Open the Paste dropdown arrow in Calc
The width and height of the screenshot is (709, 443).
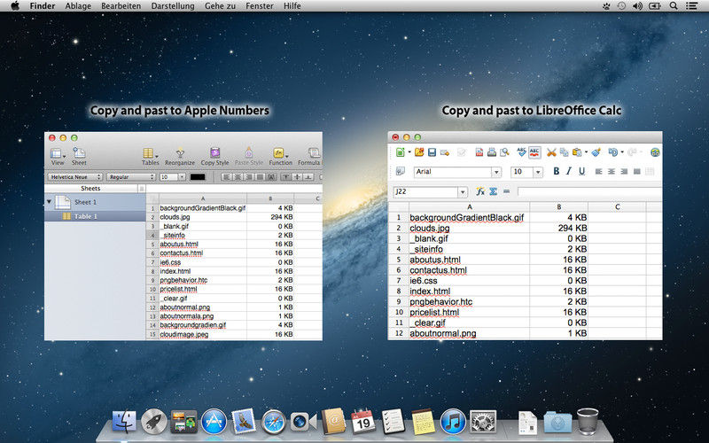tap(586, 152)
